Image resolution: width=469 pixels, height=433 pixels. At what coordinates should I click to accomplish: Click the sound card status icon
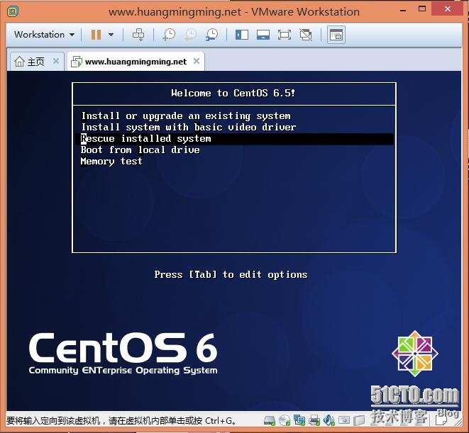329,421
